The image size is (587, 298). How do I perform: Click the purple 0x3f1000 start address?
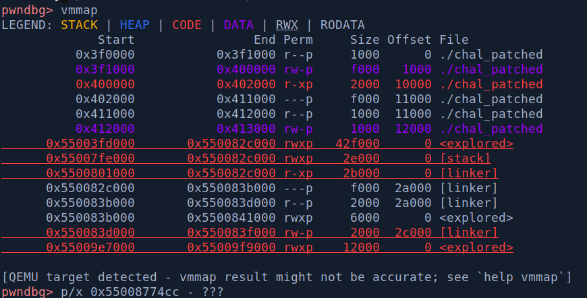(x=105, y=69)
